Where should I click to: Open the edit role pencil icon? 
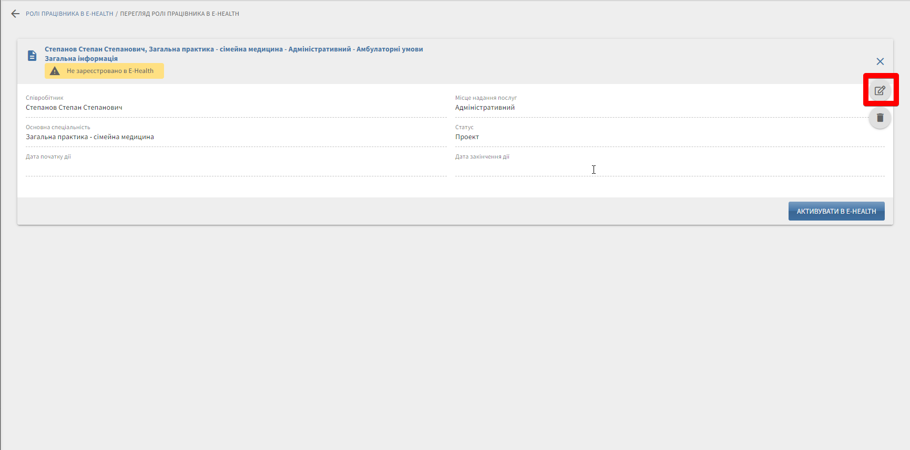point(880,90)
